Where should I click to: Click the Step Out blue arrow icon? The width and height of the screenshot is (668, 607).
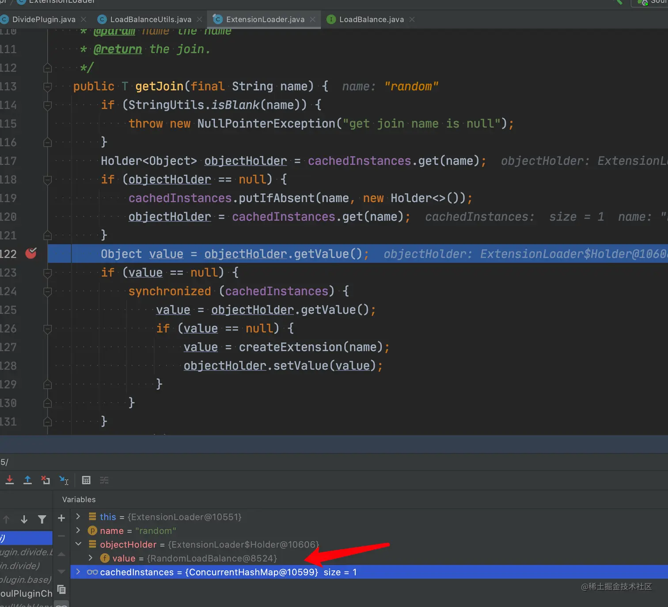coord(27,480)
